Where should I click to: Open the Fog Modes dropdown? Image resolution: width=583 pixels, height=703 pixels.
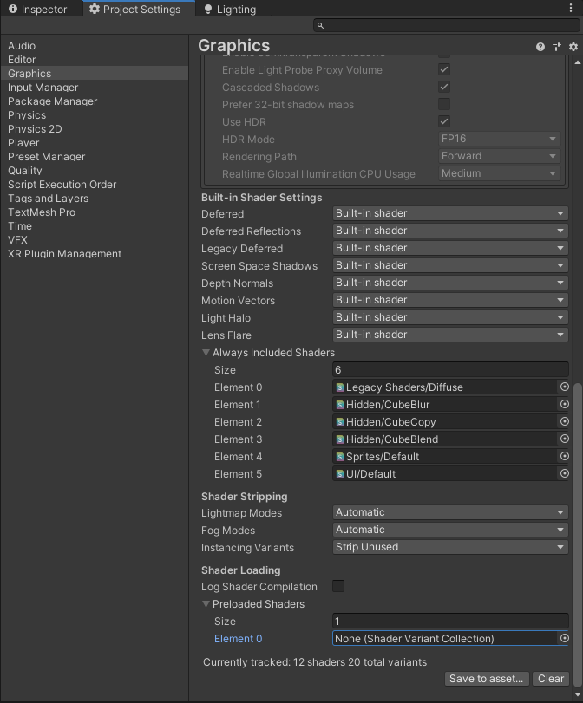[x=450, y=530]
